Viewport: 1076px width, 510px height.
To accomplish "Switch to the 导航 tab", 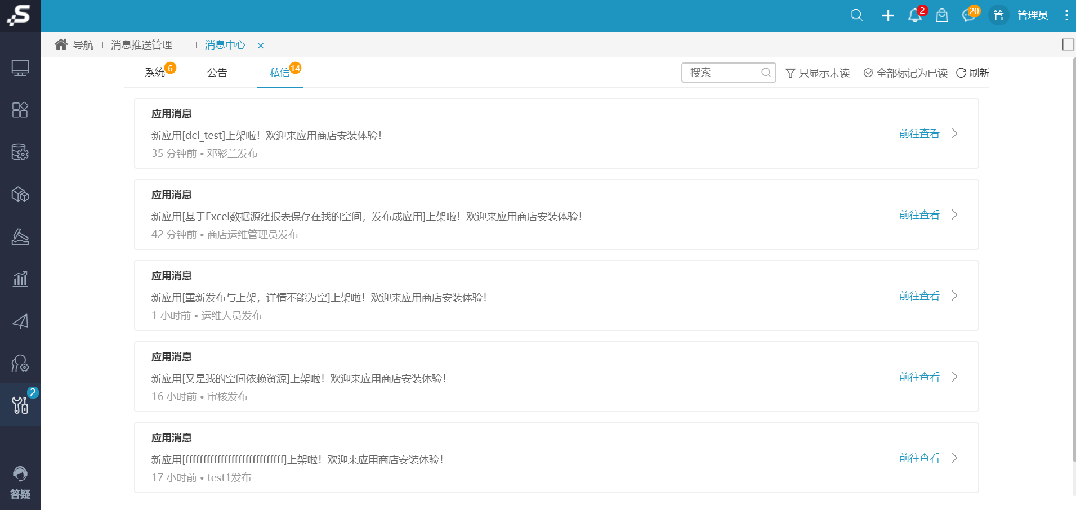I will pyautogui.click(x=83, y=45).
